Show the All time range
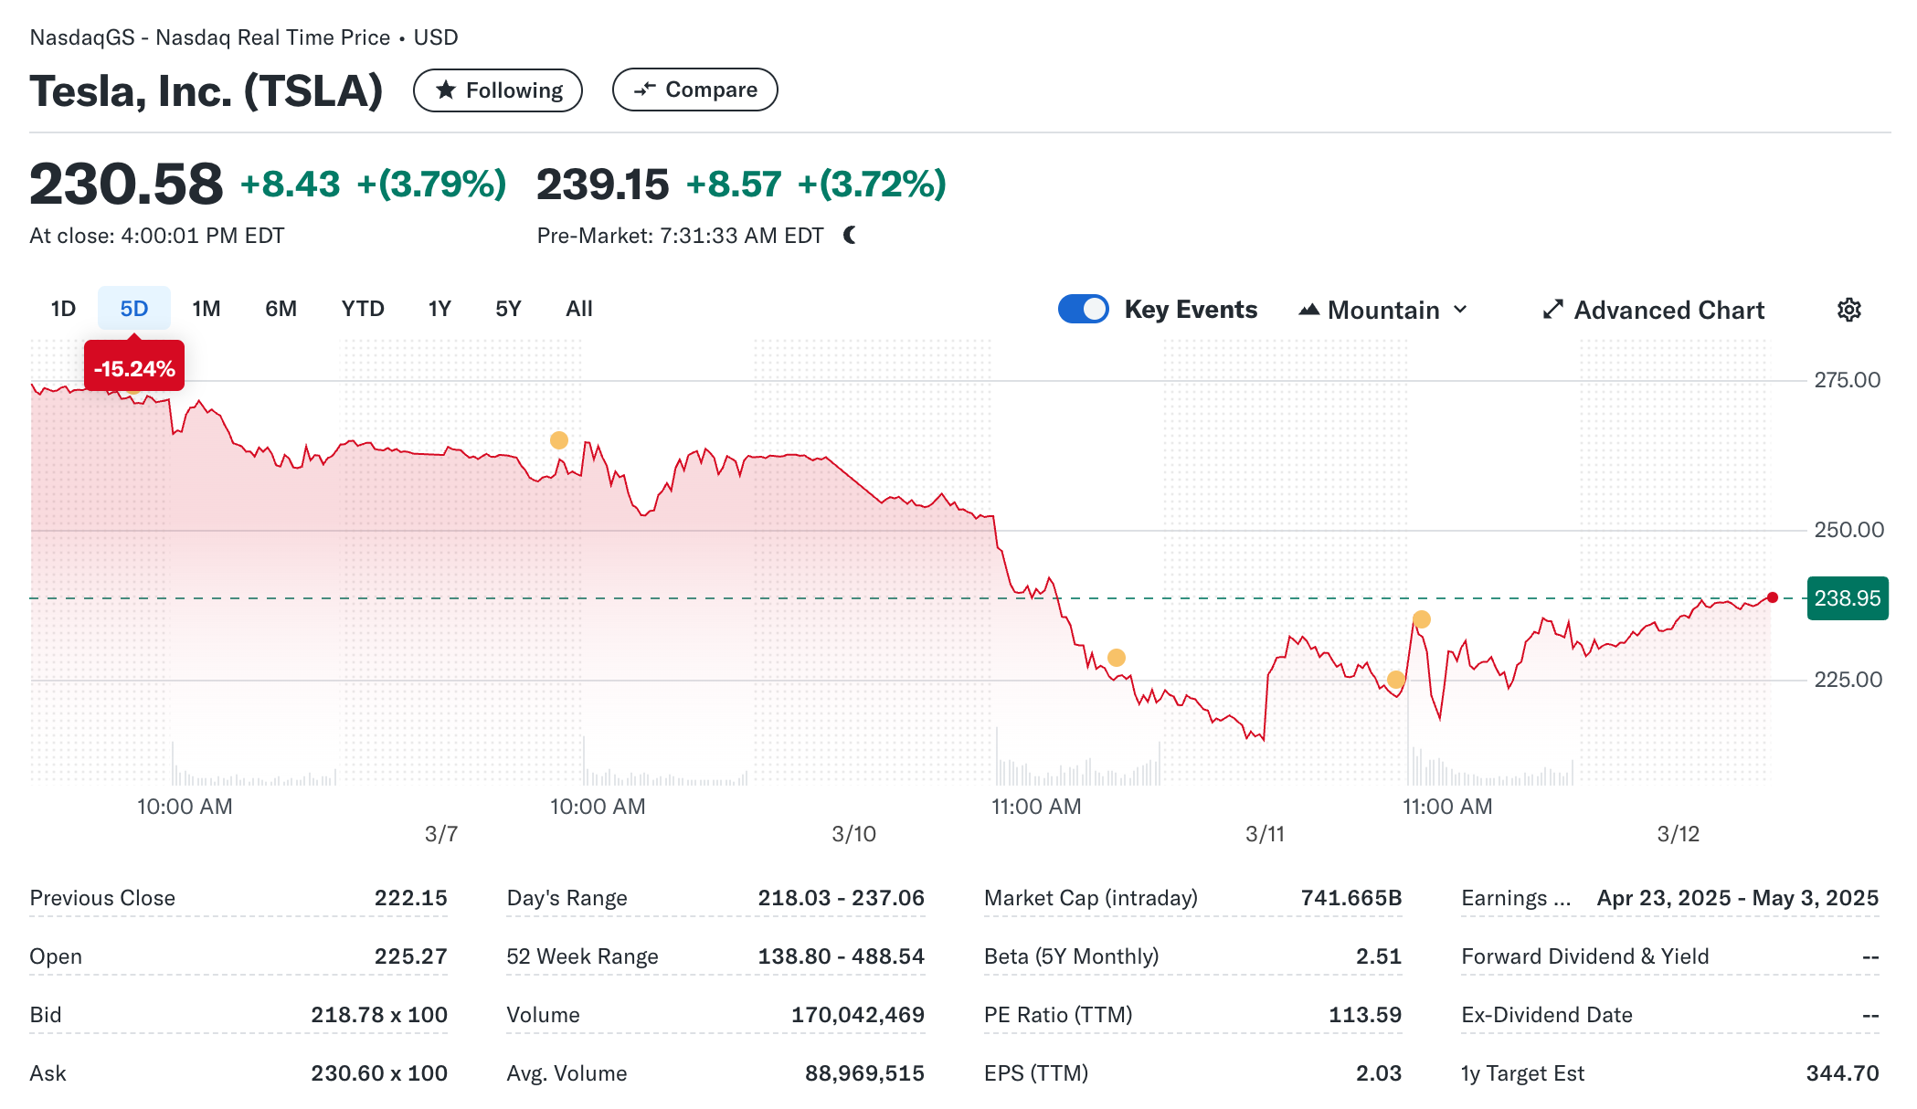This screenshot has height=1109, width=1917. click(578, 309)
